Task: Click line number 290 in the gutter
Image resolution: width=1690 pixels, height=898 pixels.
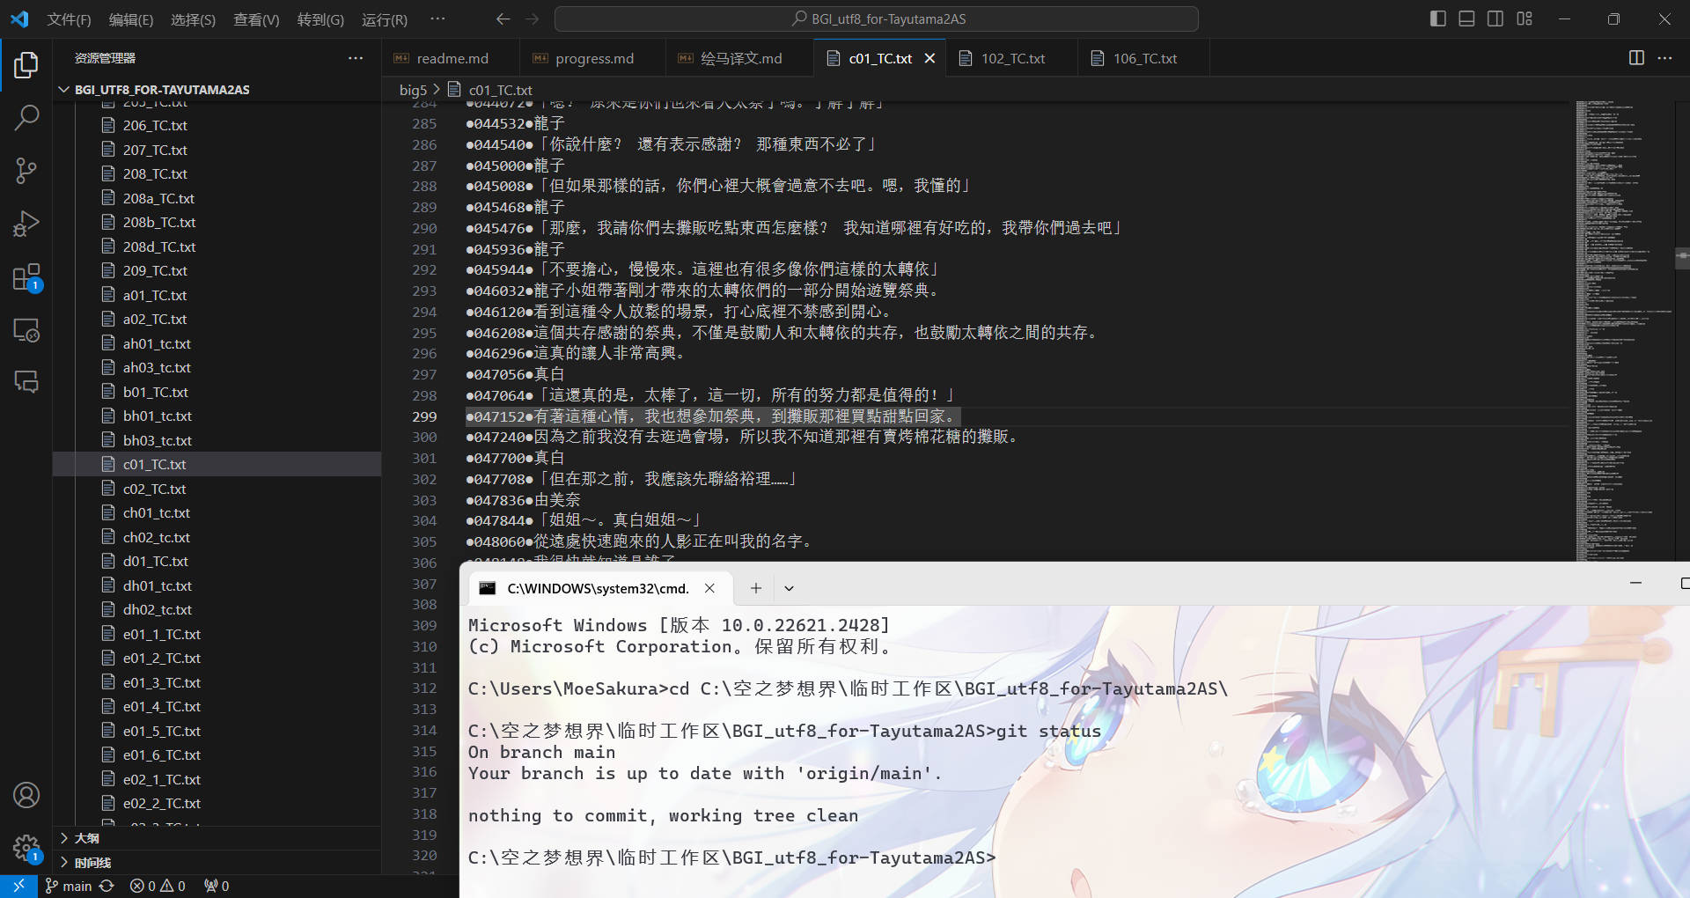Action: [424, 228]
